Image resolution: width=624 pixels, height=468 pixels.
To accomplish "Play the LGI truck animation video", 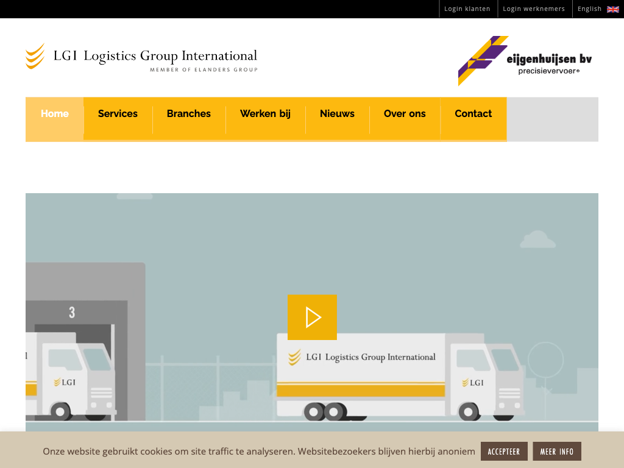I will (x=312, y=317).
